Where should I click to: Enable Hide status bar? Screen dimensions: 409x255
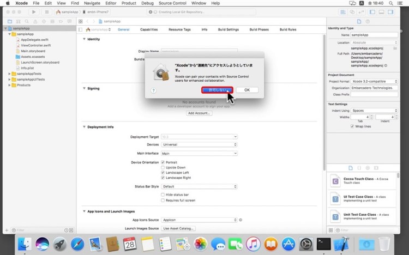tap(163, 195)
